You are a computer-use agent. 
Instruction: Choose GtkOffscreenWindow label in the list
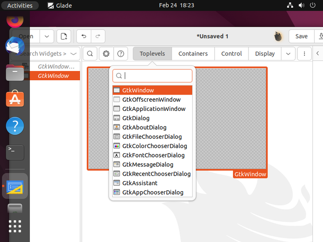coord(151,100)
